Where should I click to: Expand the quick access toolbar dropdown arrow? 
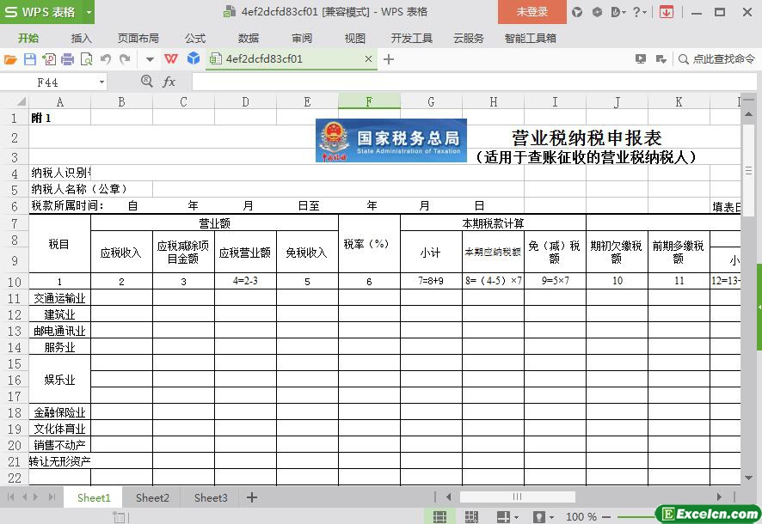(x=150, y=59)
